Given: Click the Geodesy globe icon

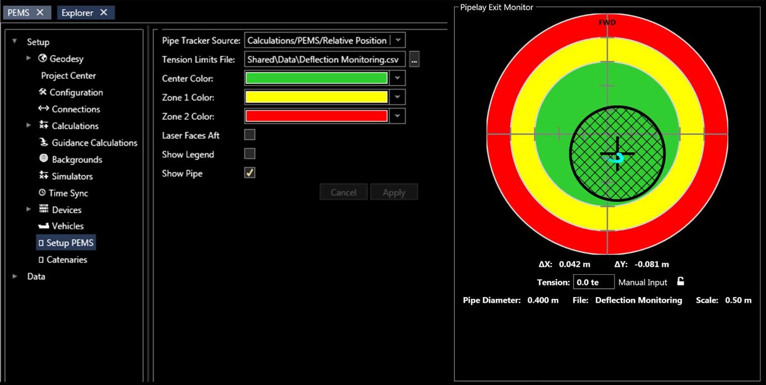Looking at the screenshot, I should click(43, 59).
